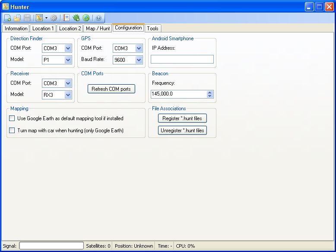
Task: Click the Refresh COM ports button
Action: [111, 89]
